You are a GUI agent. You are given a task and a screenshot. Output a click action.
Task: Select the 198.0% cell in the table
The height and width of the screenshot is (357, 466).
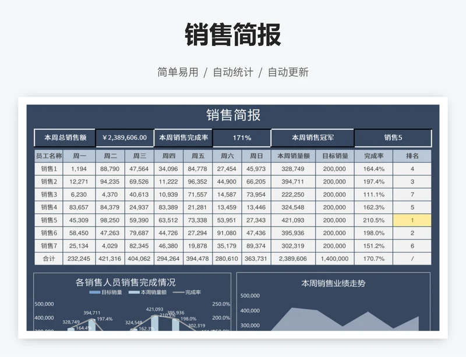[373, 233]
